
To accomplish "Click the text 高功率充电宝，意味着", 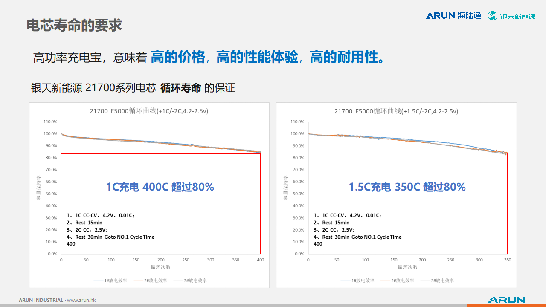I will tap(90, 58).
